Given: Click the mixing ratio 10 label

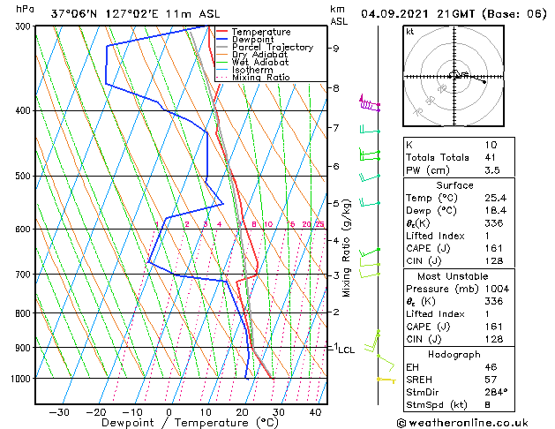Looking at the screenshot, I should coord(268,224).
